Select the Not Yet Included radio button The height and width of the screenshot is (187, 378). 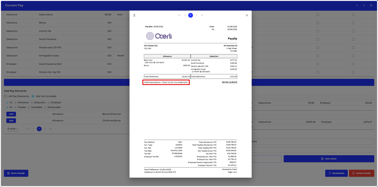(33, 96)
